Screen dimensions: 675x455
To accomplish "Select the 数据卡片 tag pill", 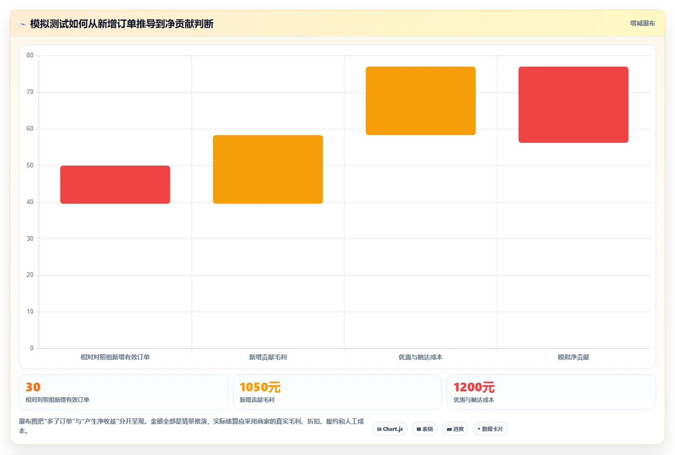I will (490, 429).
